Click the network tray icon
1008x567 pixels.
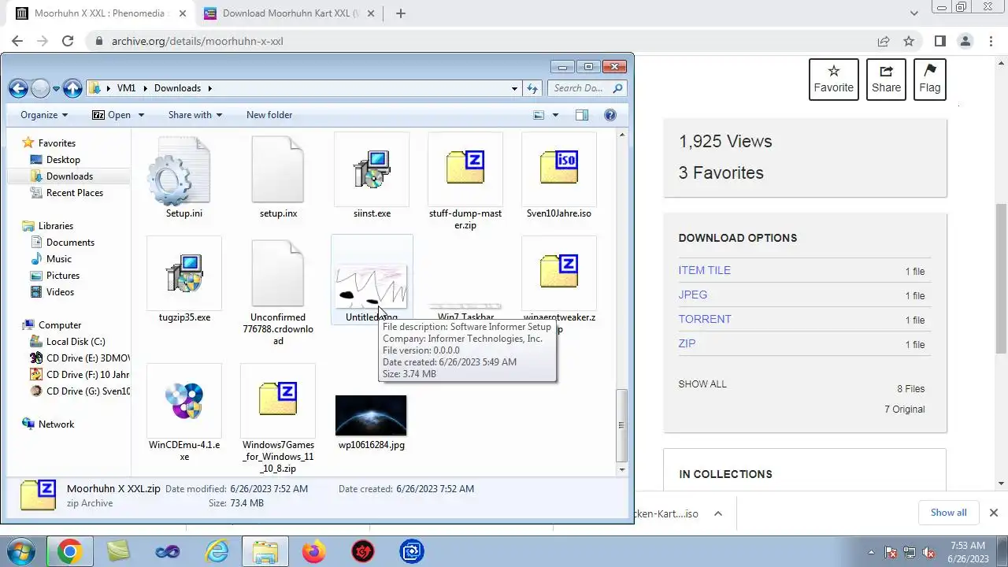point(910,552)
